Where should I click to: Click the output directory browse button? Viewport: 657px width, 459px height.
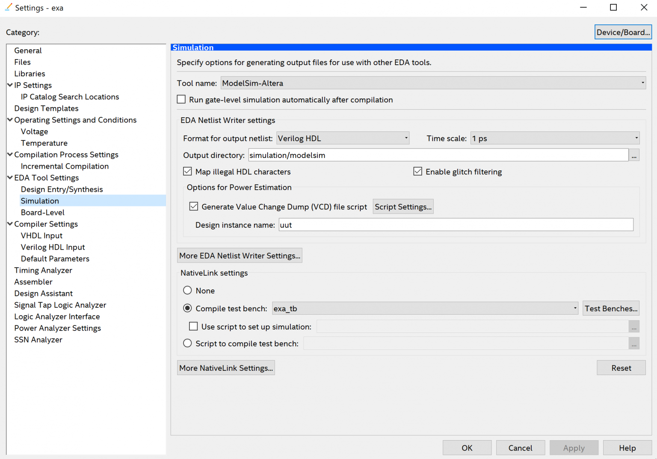click(x=634, y=155)
